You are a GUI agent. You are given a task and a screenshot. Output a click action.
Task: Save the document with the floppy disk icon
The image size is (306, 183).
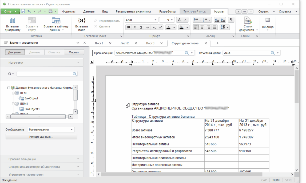[x=23, y=11]
